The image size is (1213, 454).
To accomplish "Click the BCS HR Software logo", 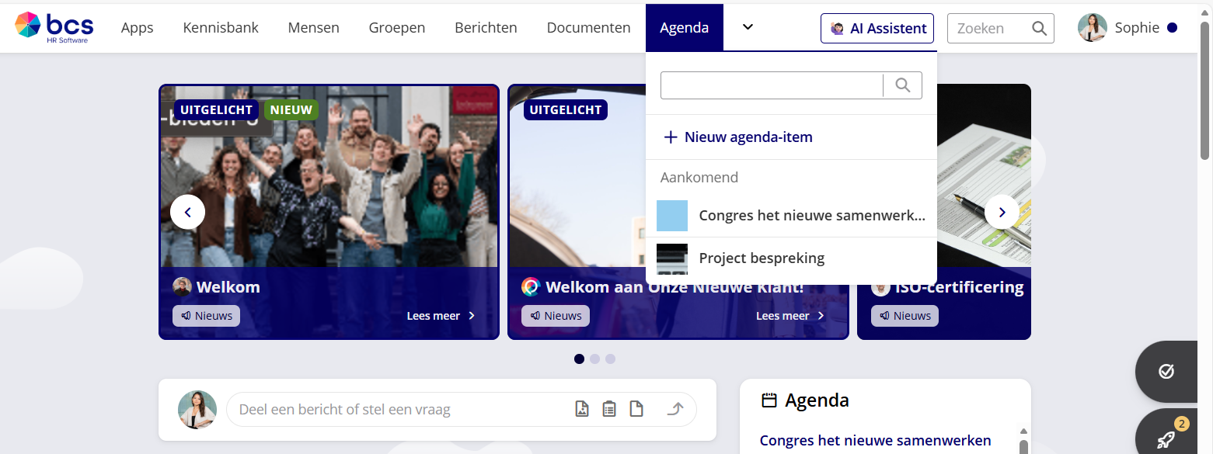I will (54, 27).
